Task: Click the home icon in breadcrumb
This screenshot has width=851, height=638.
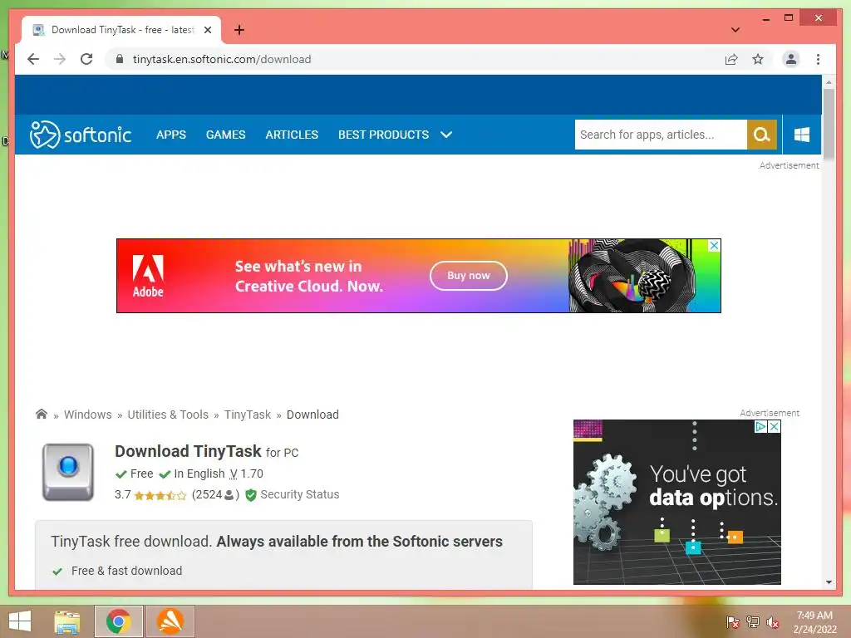Action: [x=42, y=414]
